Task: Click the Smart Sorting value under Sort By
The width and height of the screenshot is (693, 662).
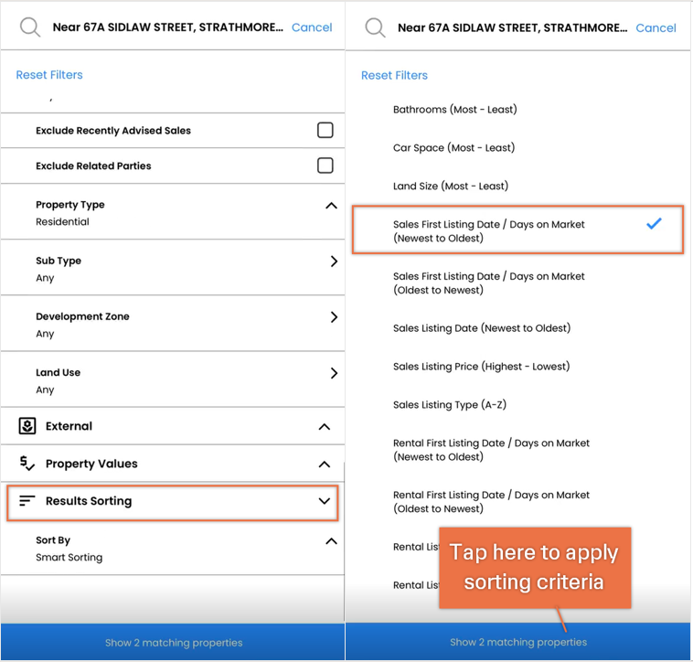Action: 69,557
